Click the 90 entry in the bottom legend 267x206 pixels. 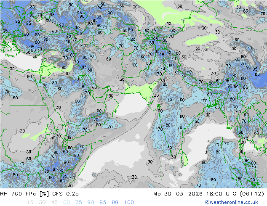91,202
